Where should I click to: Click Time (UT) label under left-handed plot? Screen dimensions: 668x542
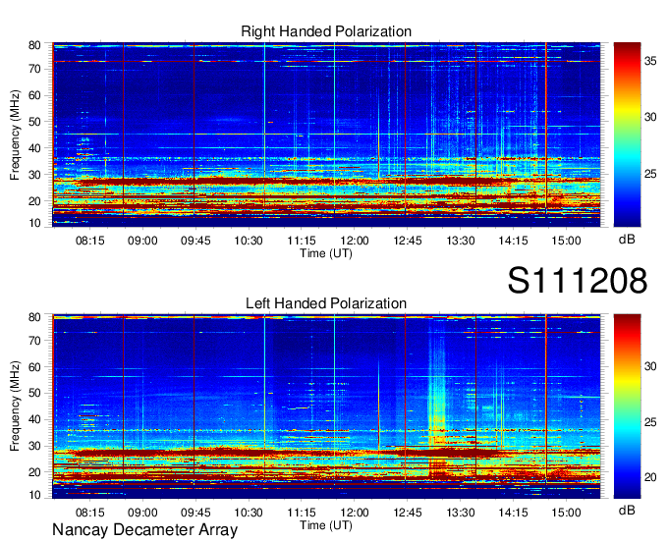[x=326, y=525]
